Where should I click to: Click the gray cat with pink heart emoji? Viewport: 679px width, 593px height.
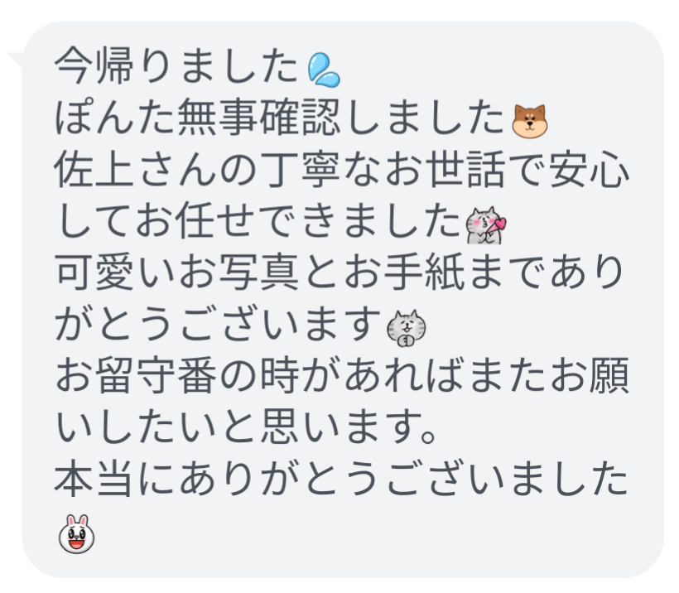tap(486, 224)
